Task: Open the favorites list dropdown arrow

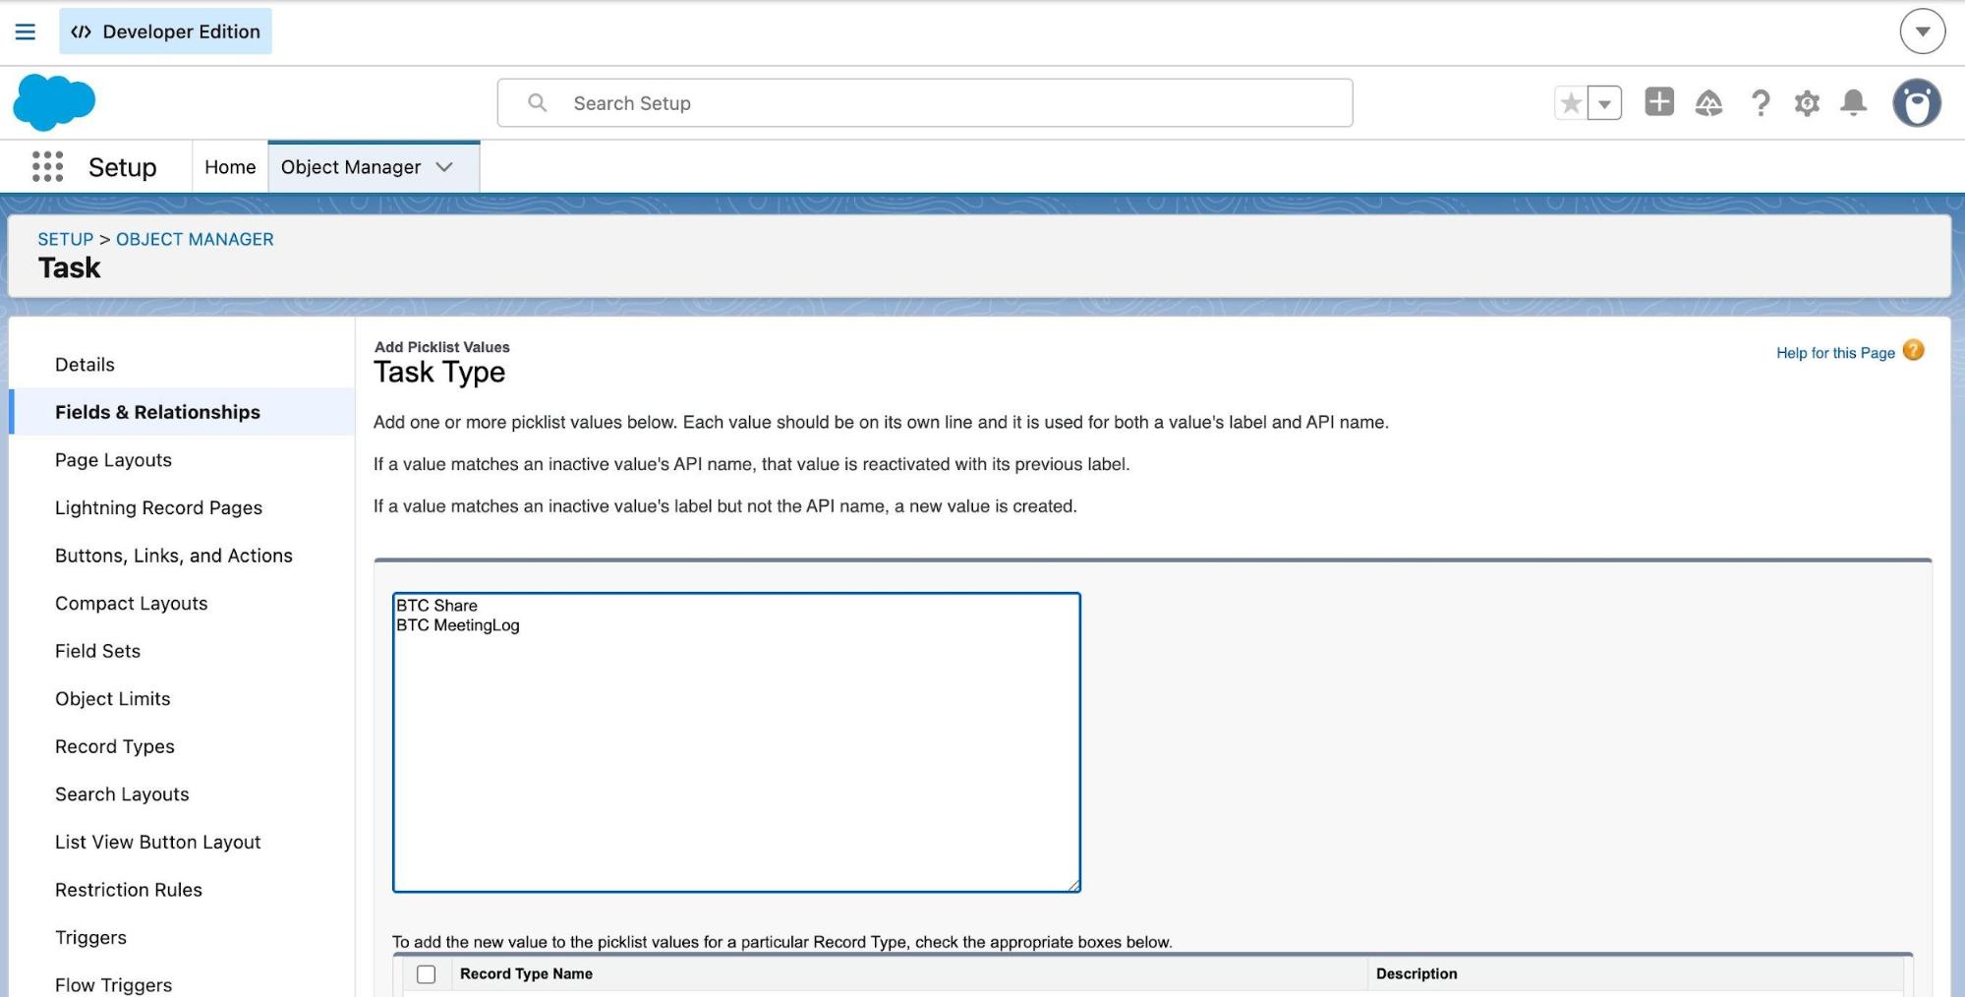Action: tap(1604, 103)
